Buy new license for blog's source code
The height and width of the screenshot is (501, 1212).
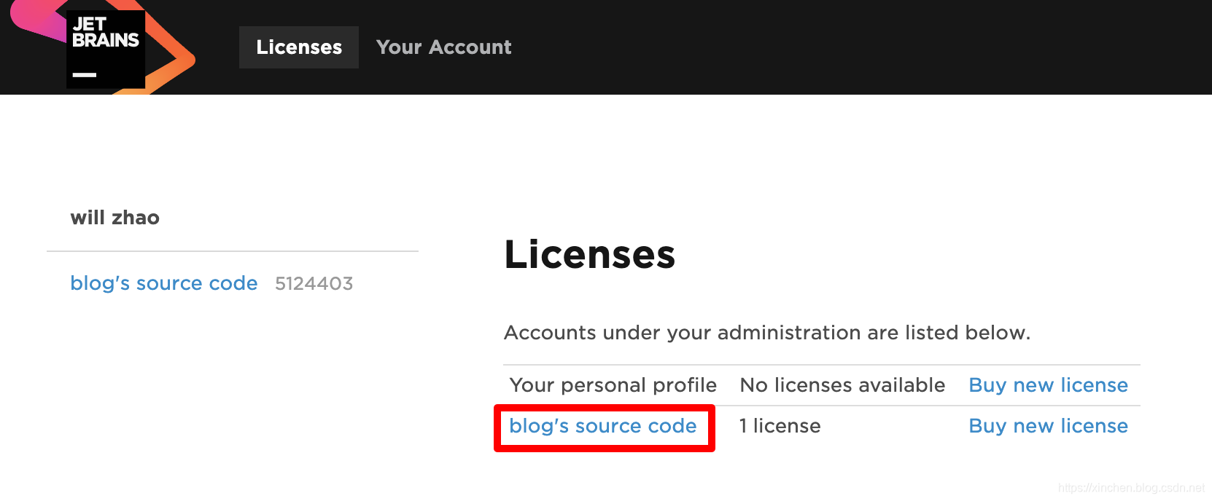pos(1048,426)
